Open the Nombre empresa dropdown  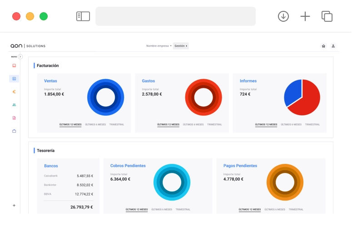click(159, 46)
